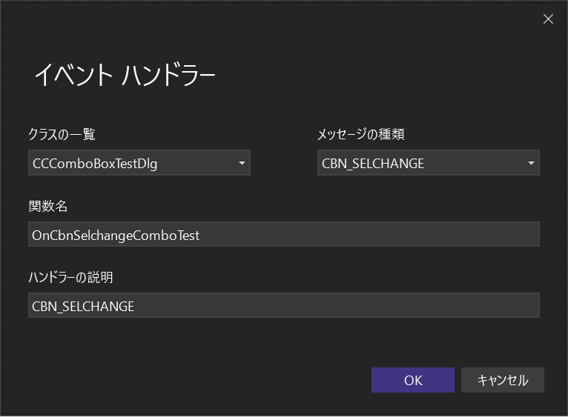This screenshot has width=568, height=417.
Task: Click the イベント ハンドラー heading
Action: point(125,75)
